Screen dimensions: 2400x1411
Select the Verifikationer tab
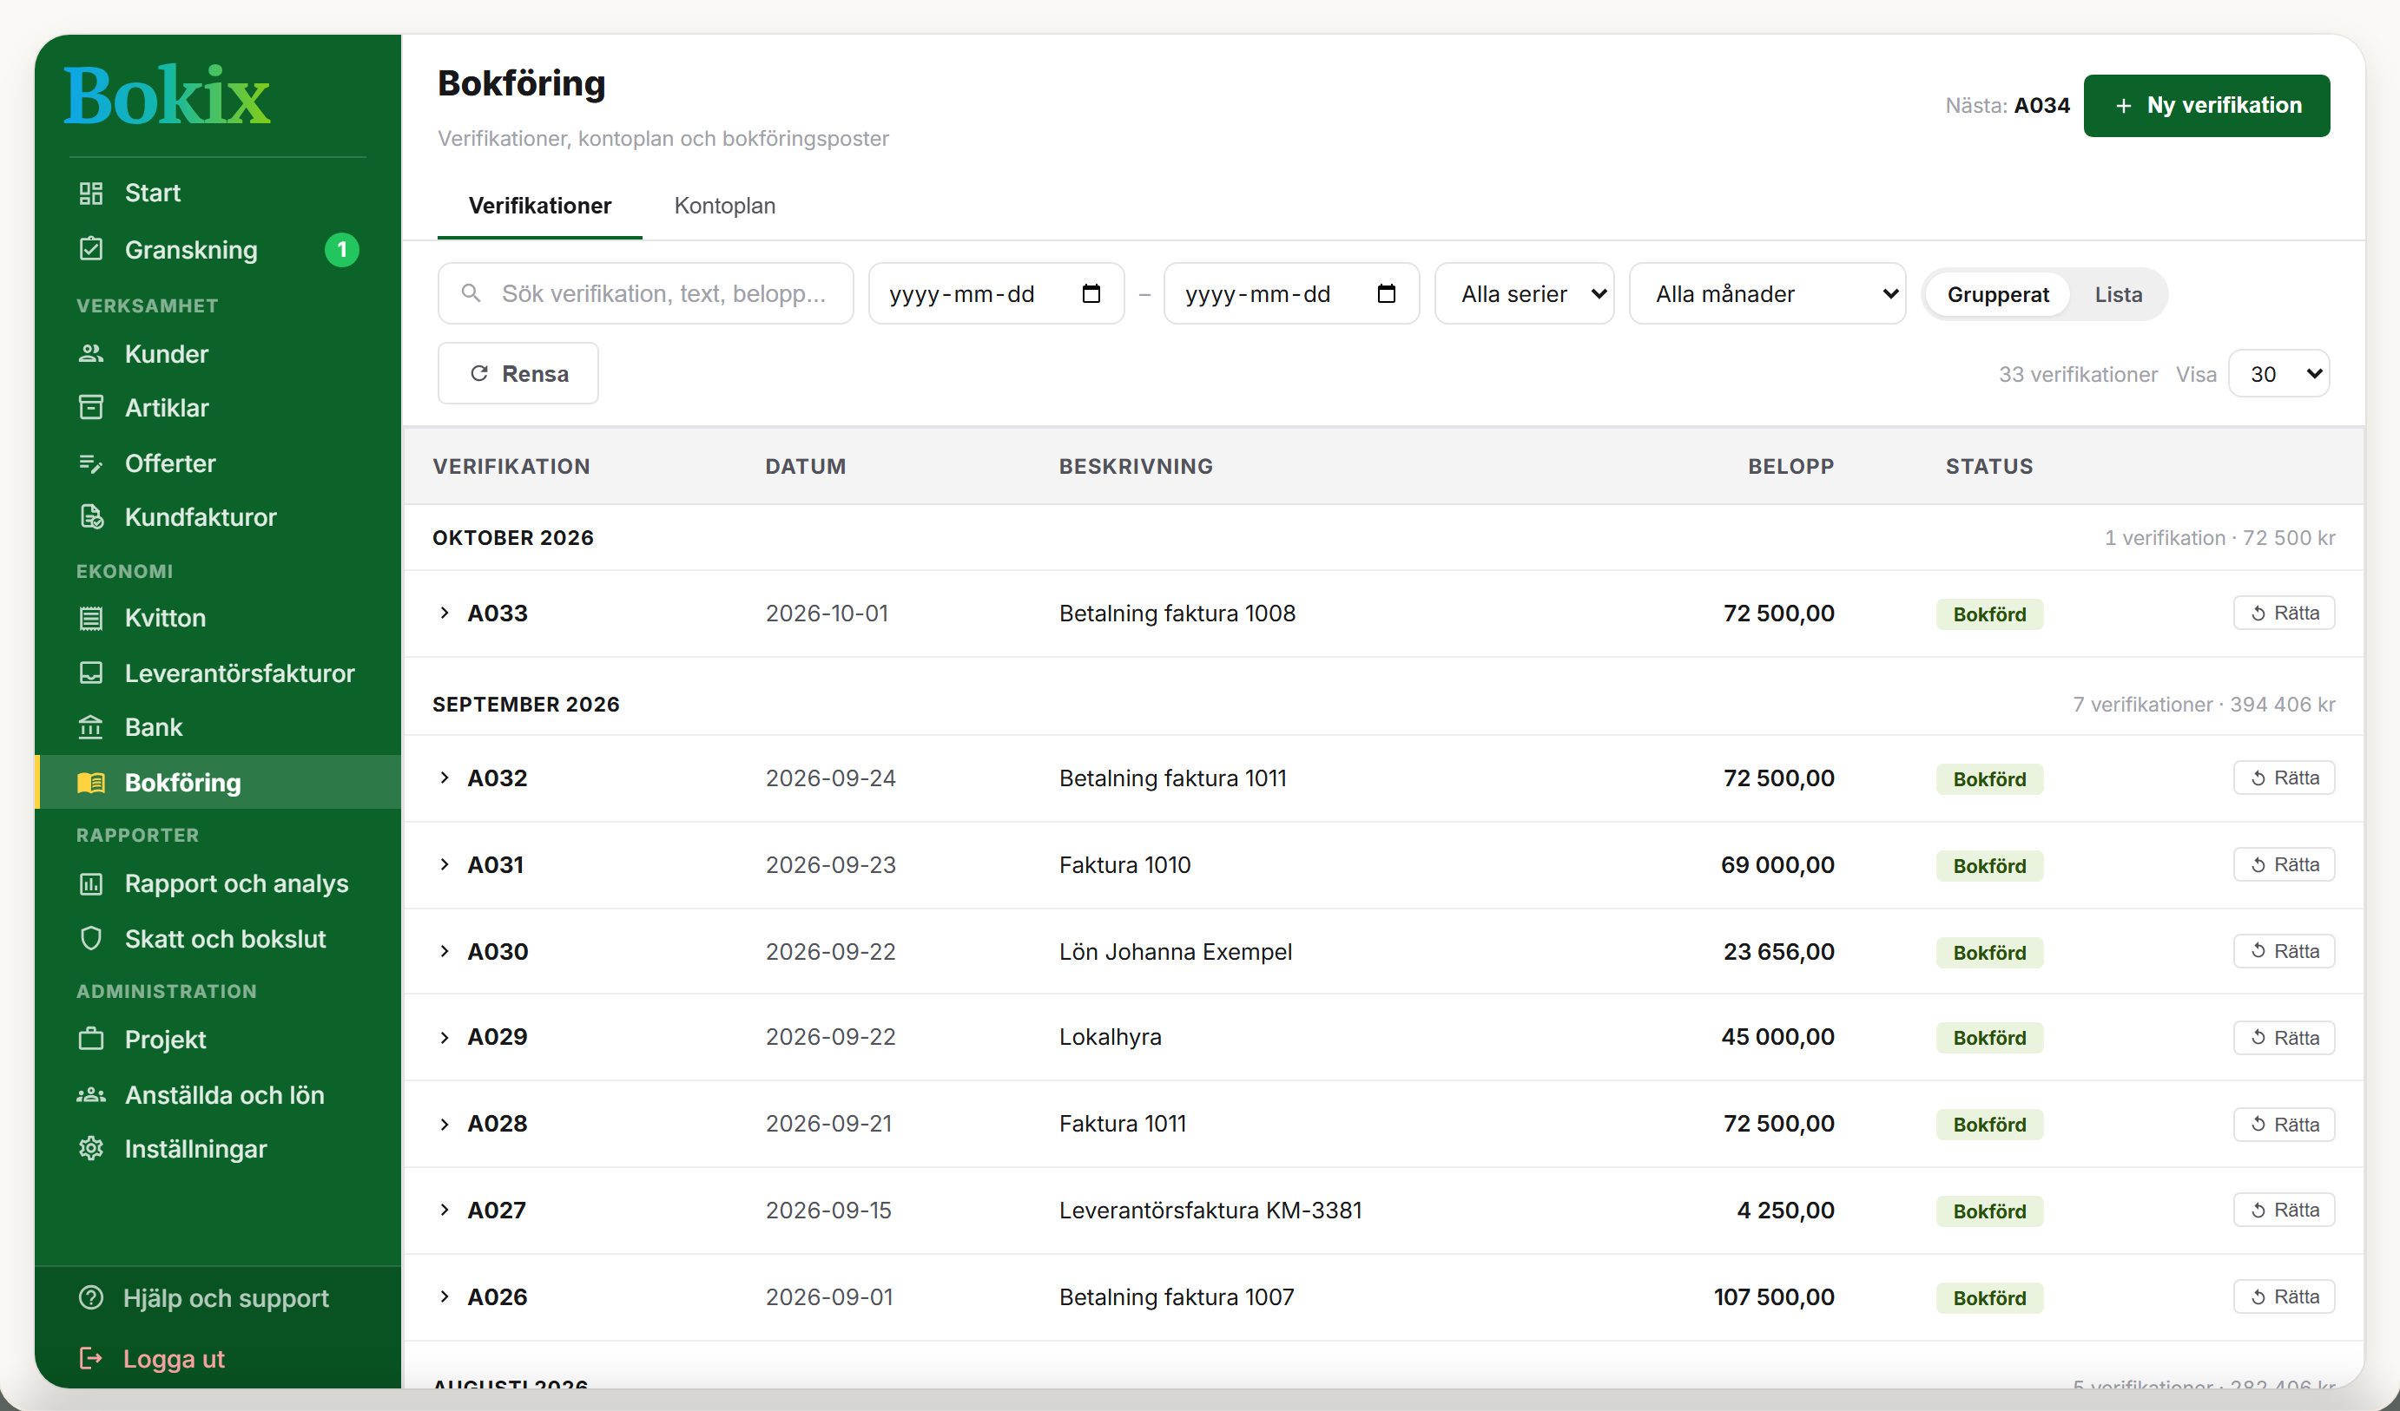pos(540,206)
